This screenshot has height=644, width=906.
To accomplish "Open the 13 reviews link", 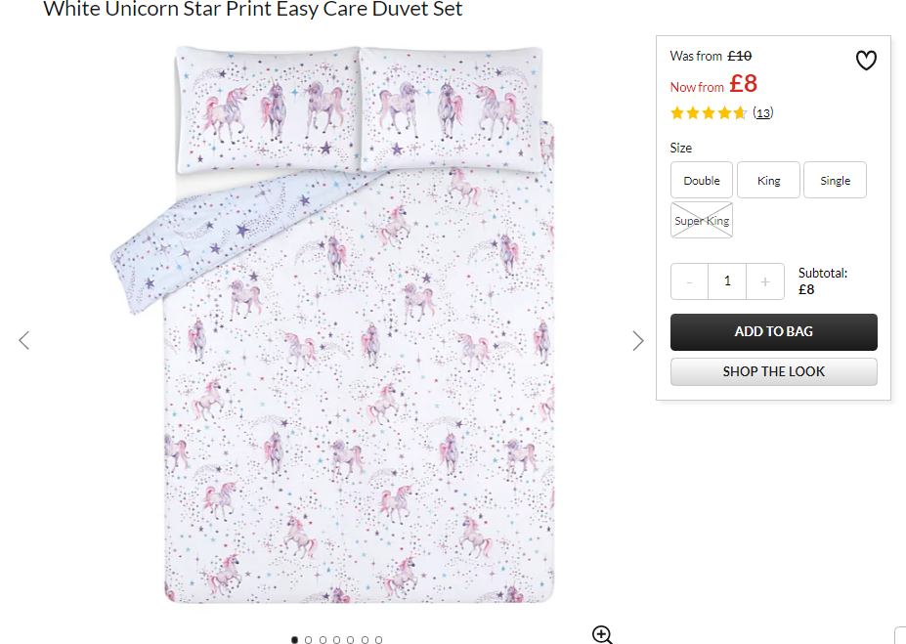I will click(x=762, y=113).
